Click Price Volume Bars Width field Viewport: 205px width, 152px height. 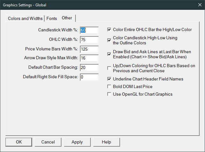coord(89,49)
